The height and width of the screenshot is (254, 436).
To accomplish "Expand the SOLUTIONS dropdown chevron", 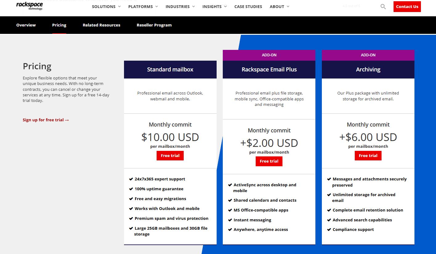I will 119,6.
